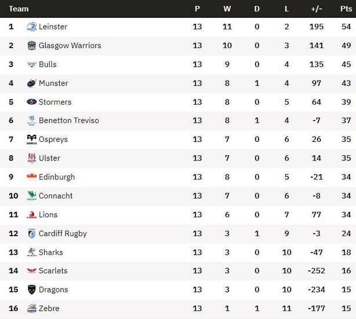Viewport: 356px width, 319px height.
Task: Click the Ospreys mask logo
Action: [31, 140]
